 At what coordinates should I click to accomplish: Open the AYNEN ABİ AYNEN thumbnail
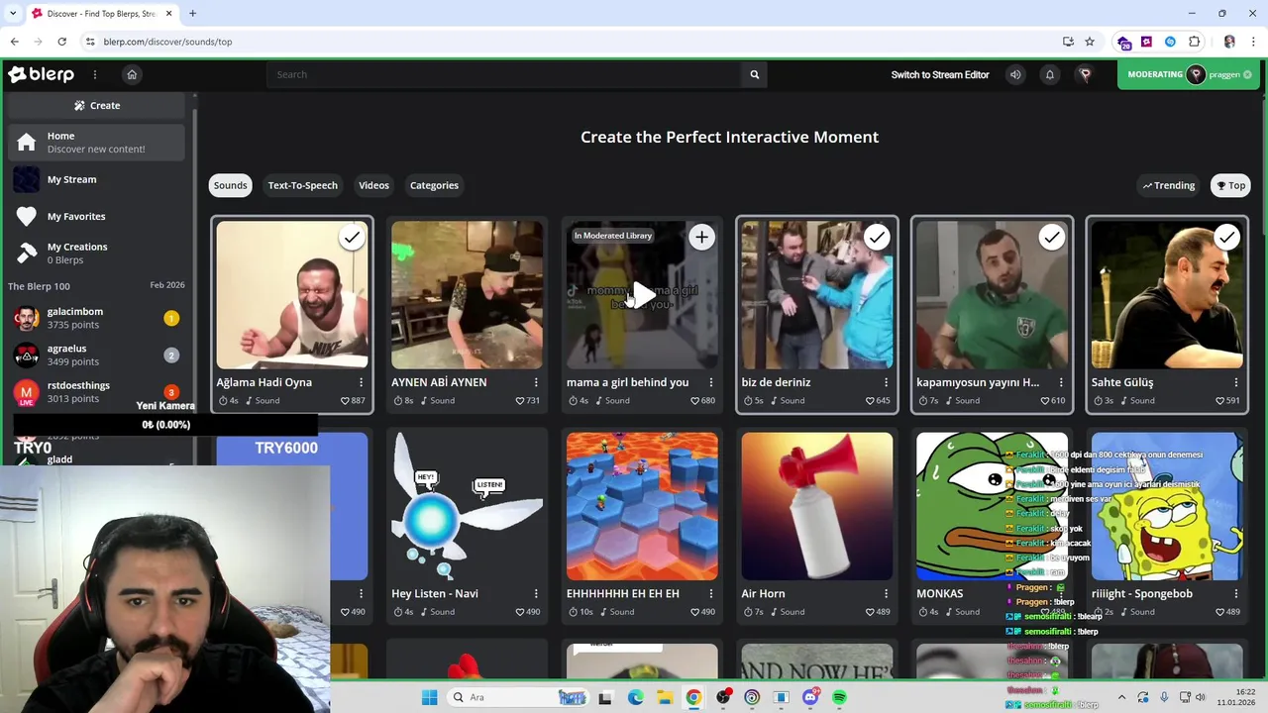pos(467,294)
